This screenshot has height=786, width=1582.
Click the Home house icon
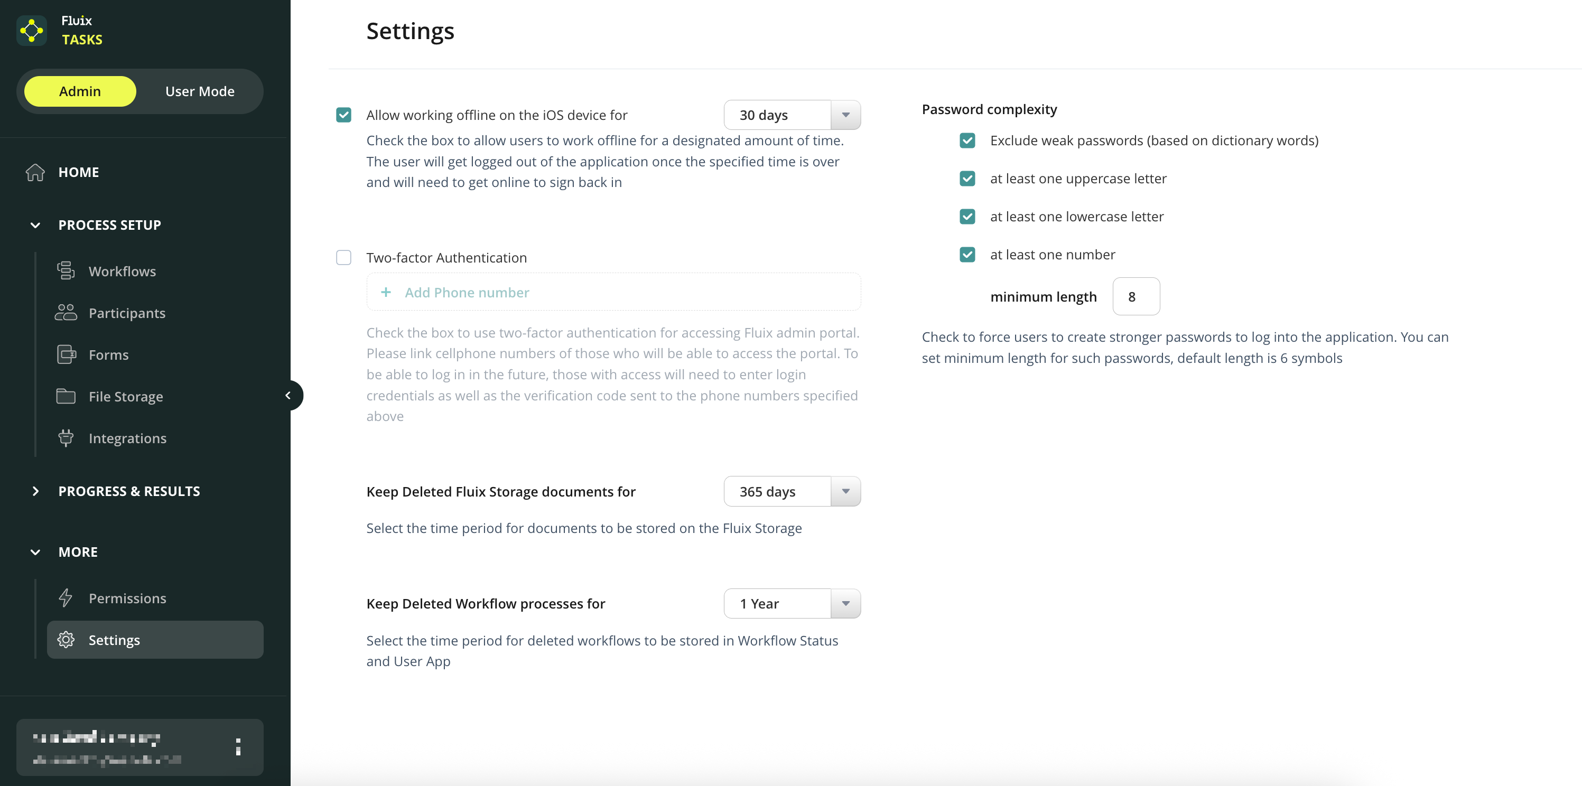[35, 173]
